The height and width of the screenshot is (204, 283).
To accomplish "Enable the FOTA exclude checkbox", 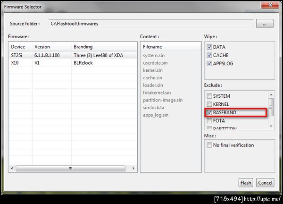I will pos(209,120).
